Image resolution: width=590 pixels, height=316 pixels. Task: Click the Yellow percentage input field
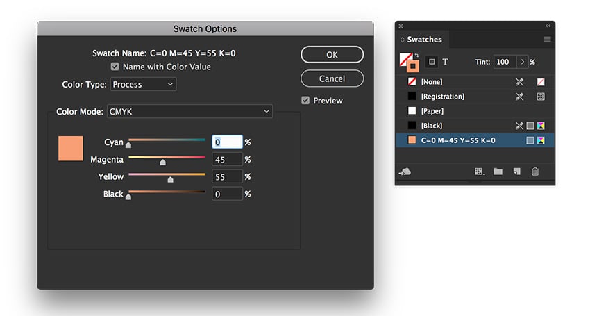tap(227, 177)
